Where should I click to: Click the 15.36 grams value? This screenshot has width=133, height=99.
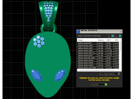click(x=100, y=48)
